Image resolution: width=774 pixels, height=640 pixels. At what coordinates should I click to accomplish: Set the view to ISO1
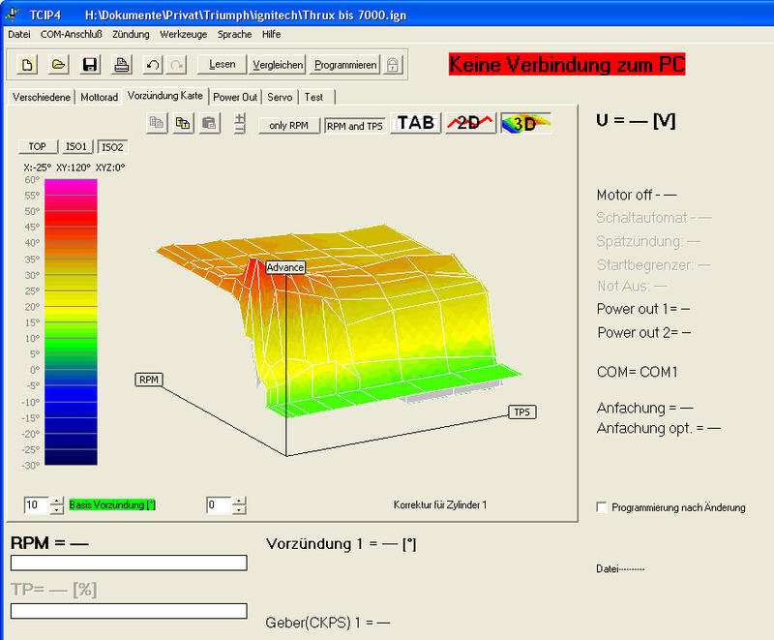click(76, 146)
